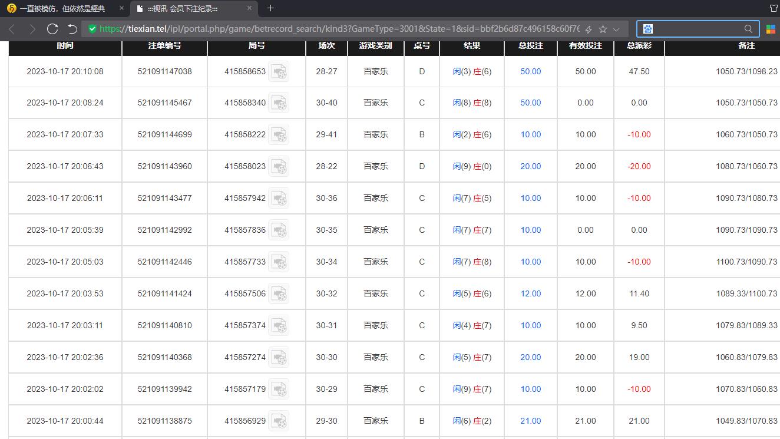Click the green security shield in address bar
The height and width of the screenshot is (439, 780).
[x=92, y=29]
